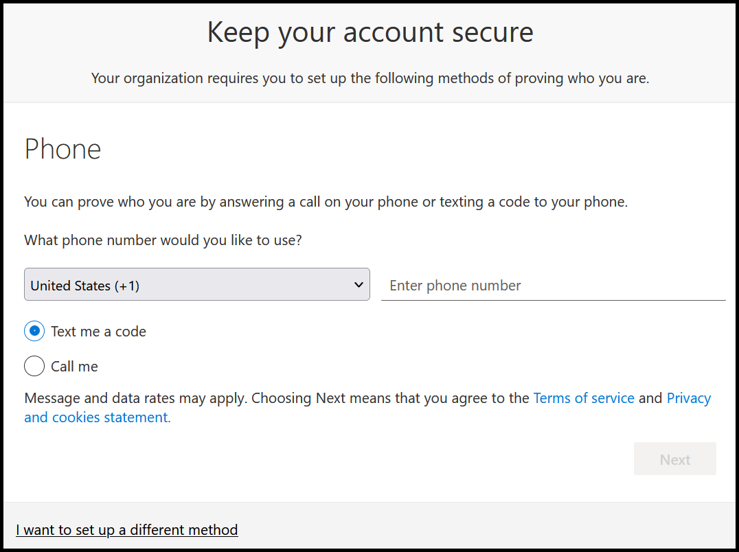Click the 'Text me a code' label text
This screenshot has height=552, width=739.
98,332
